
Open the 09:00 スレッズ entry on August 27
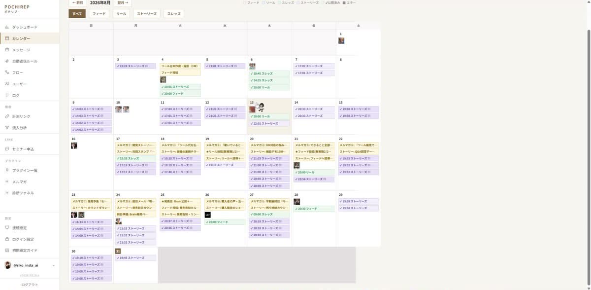(x=269, y=215)
